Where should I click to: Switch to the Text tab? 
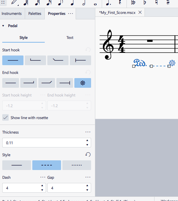[70, 37]
